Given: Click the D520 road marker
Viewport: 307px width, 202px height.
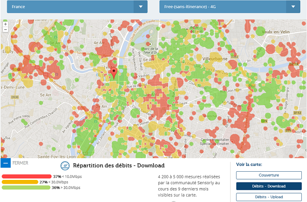Looking at the screenshot, I should coord(15,97).
